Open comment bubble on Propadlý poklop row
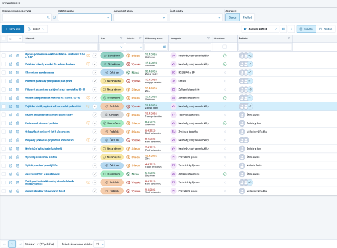Viewport: 337px width, 248px height. coord(88,140)
